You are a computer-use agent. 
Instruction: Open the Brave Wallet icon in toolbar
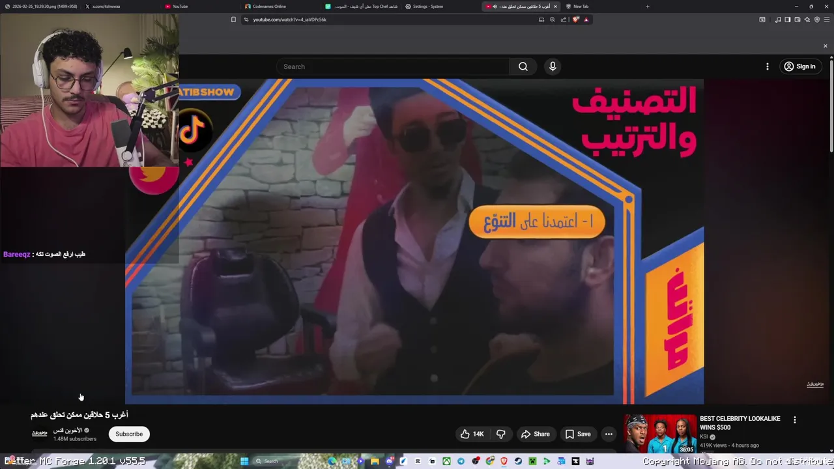click(798, 20)
